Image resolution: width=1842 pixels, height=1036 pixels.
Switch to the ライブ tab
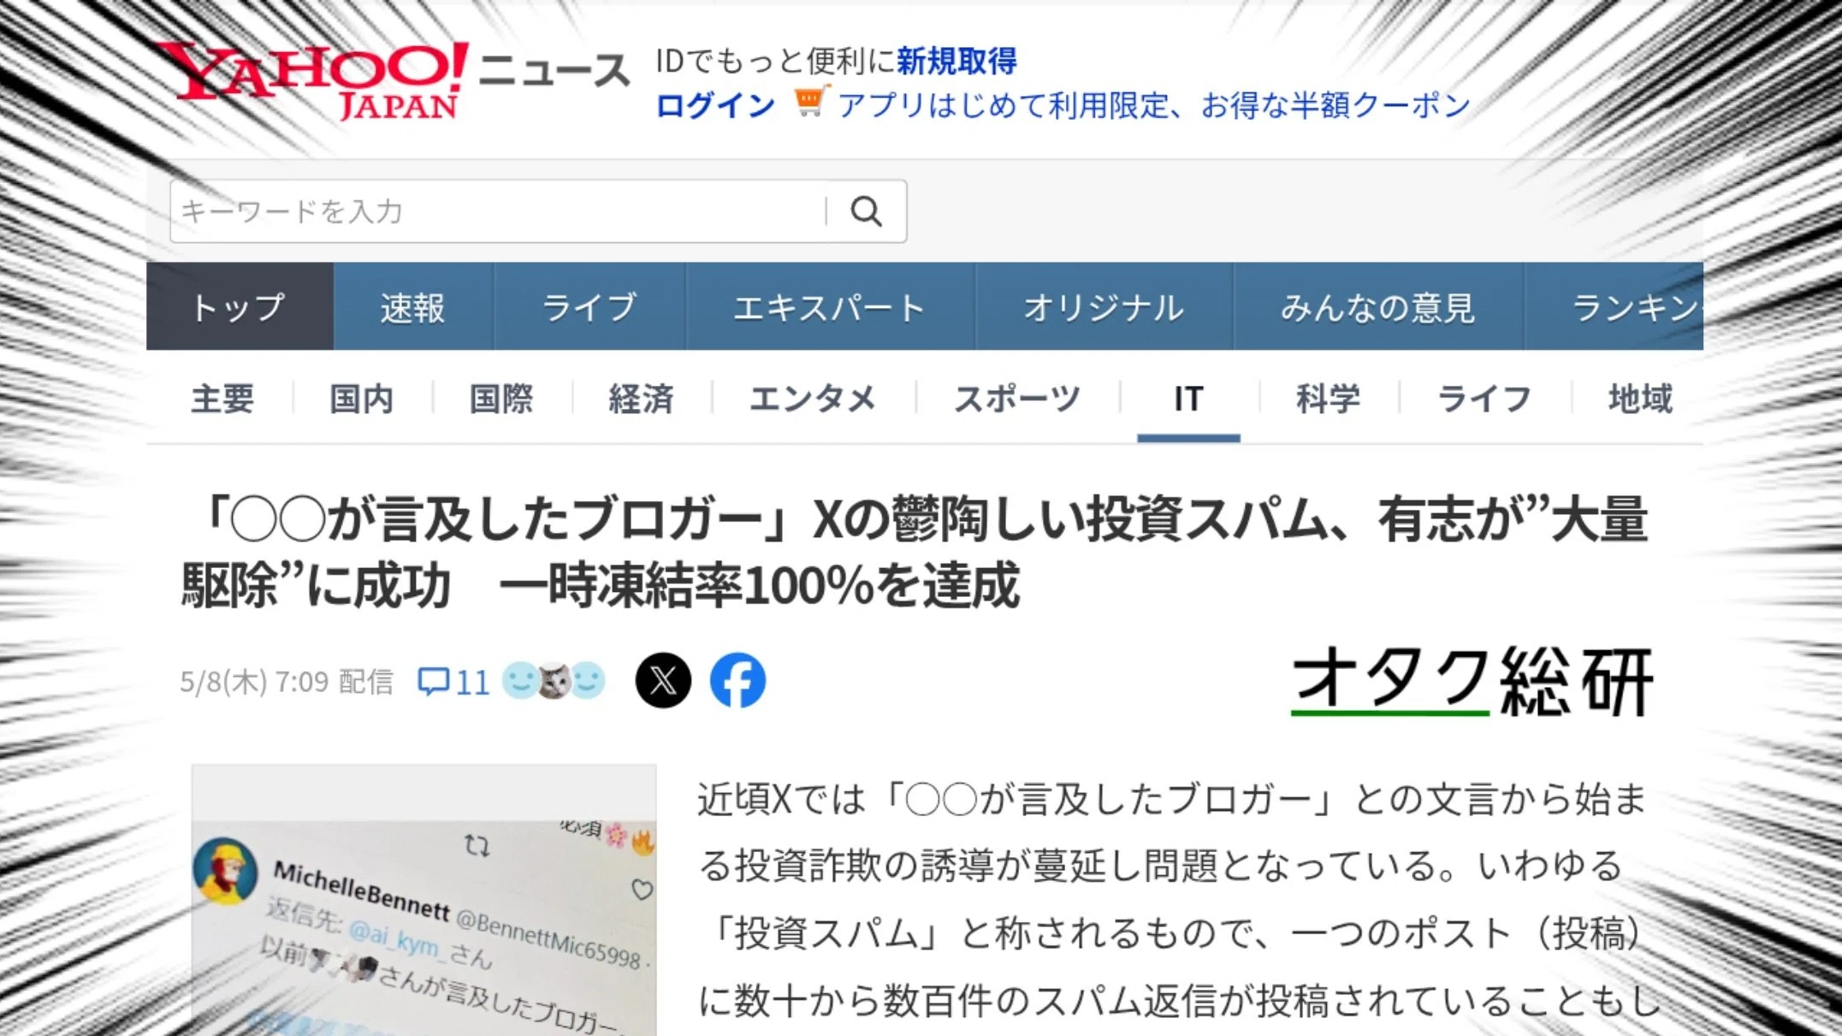[589, 306]
